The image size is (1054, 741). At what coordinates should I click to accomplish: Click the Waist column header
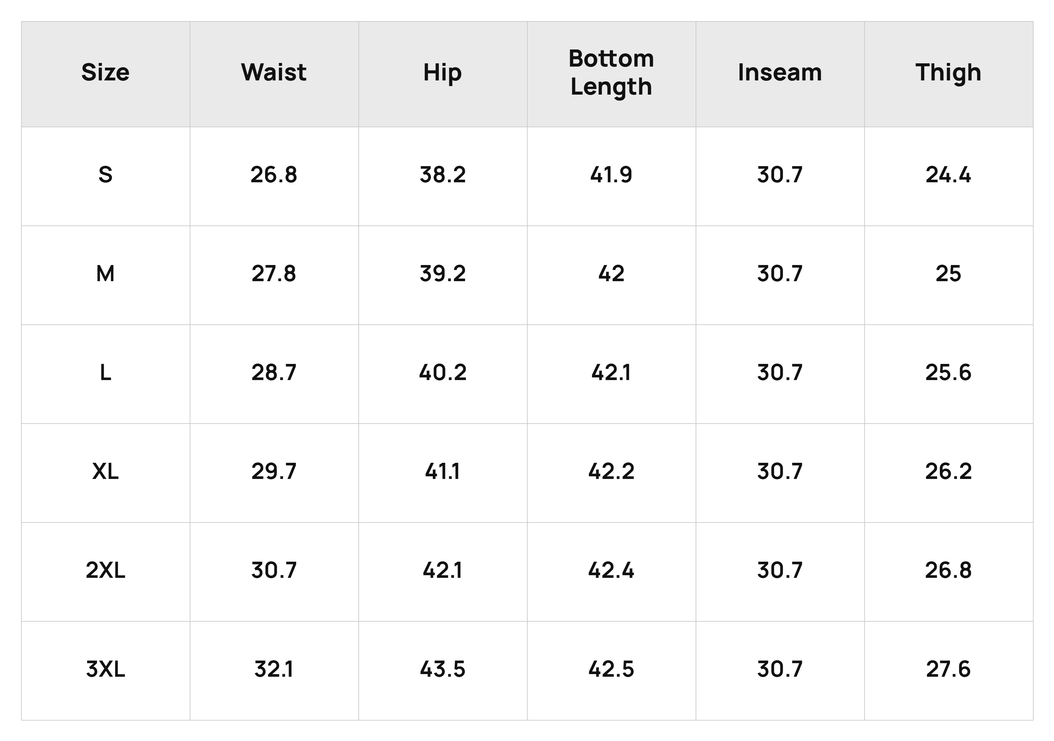coord(274,73)
